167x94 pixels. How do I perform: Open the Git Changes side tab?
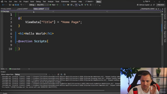(x=165, y=25)
